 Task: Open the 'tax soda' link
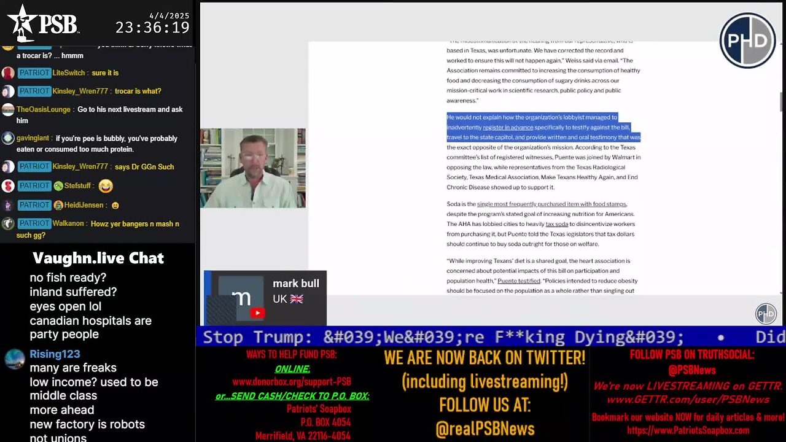[x=557, y=224]
